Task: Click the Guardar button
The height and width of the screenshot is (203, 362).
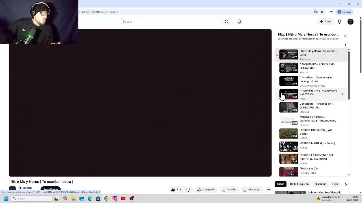Action: (229, 189)
